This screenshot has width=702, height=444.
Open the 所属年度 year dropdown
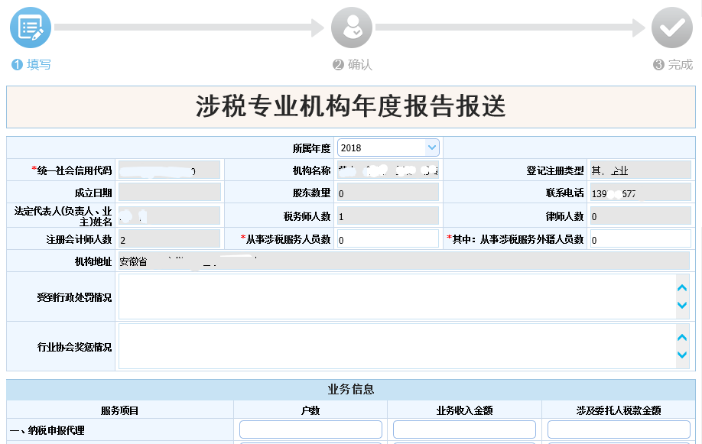pos(388,147)
